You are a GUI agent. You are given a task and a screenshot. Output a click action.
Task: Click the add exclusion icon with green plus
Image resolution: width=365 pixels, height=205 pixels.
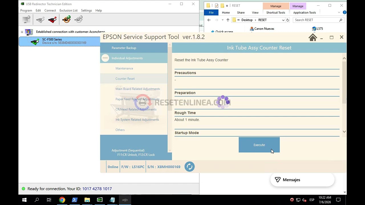66,19
